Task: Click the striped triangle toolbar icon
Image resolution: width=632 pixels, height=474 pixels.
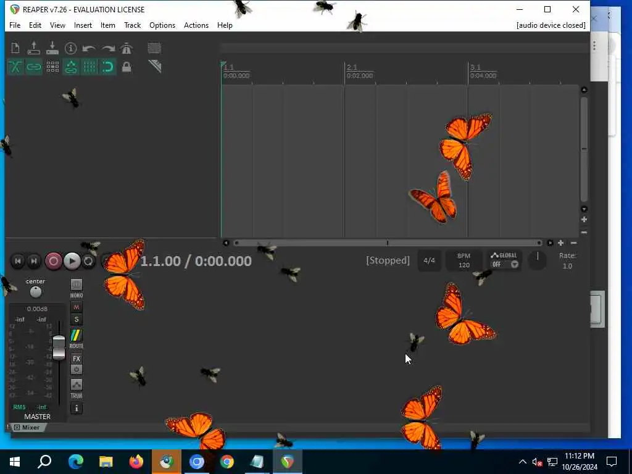Action: pos(155,67)
